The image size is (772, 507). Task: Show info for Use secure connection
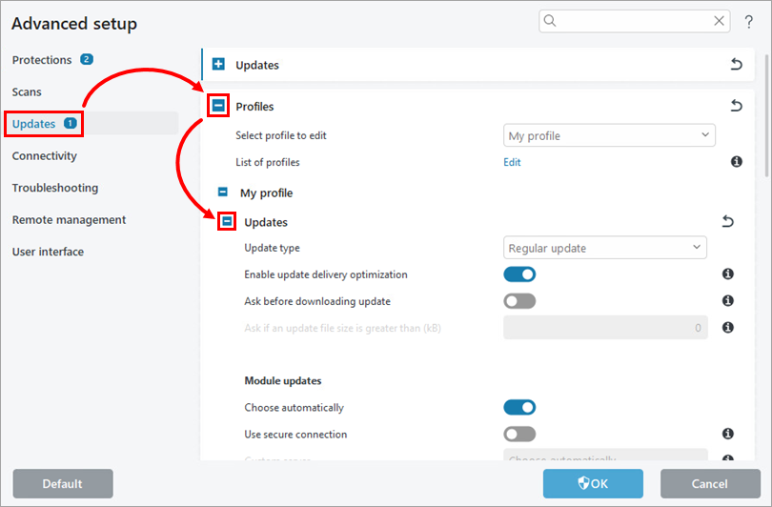(x=727, y=435)
